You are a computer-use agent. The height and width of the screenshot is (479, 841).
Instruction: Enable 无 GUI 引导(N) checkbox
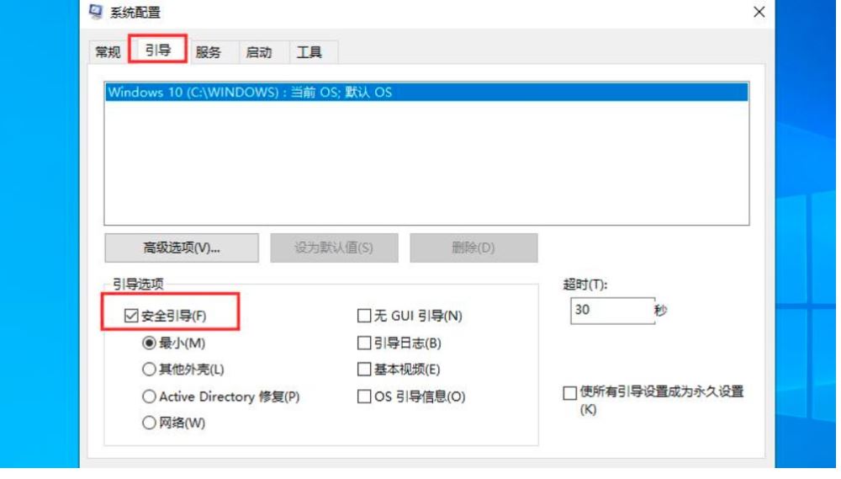(x=364, y=317)
